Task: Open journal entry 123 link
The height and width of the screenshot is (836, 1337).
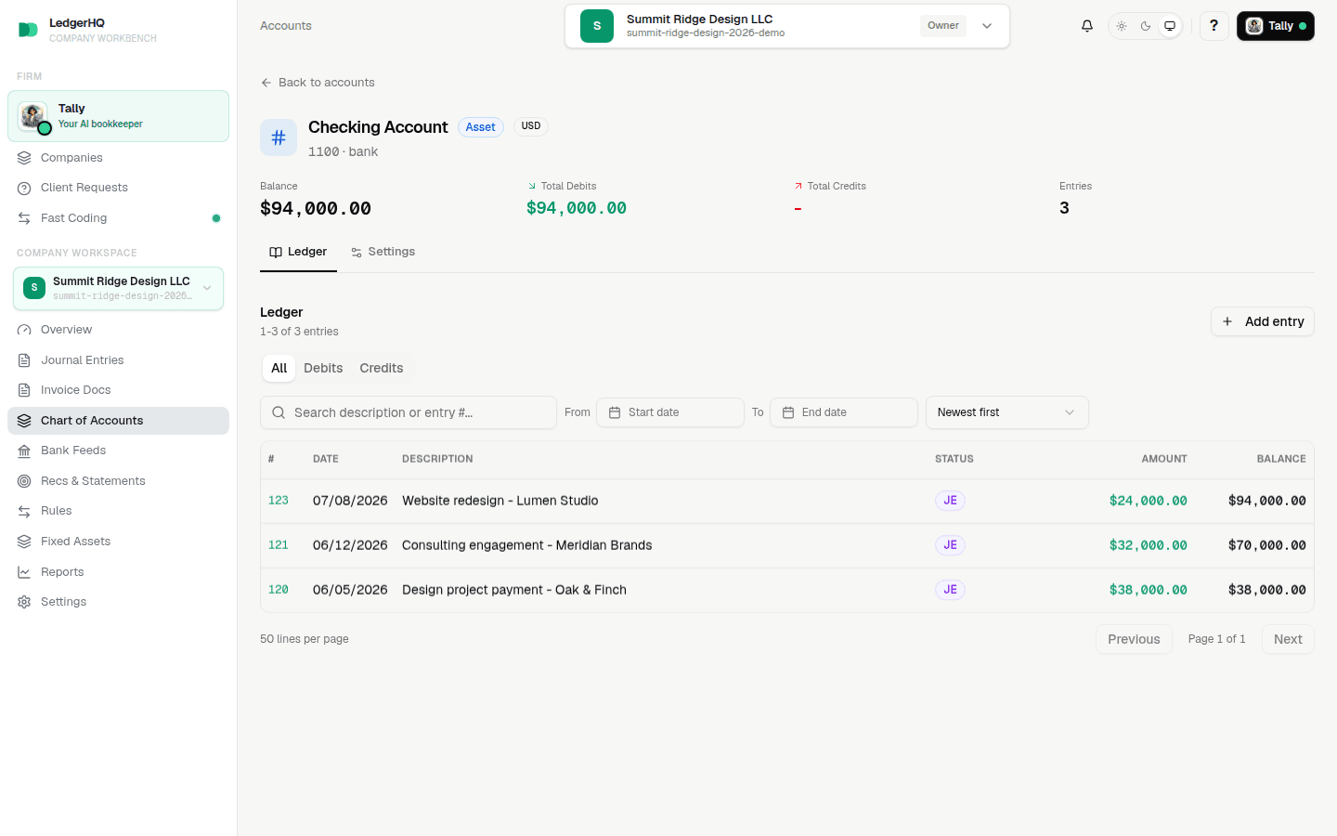Action: pos(279,501)
